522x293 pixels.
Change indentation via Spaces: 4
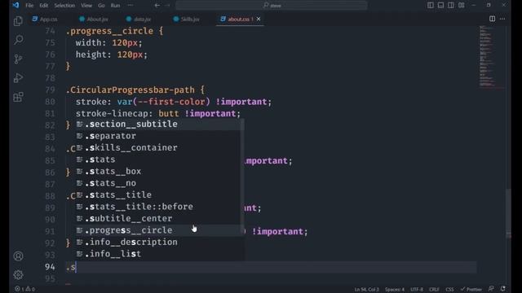coord(395,290)
